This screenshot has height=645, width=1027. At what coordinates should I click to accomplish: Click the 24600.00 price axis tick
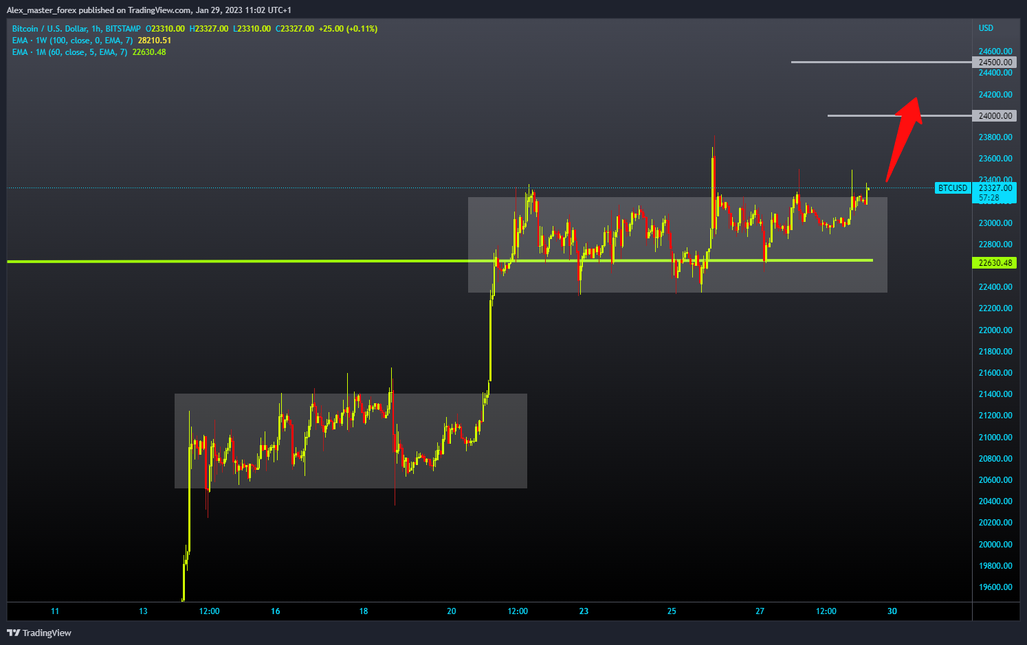(995, 52)
